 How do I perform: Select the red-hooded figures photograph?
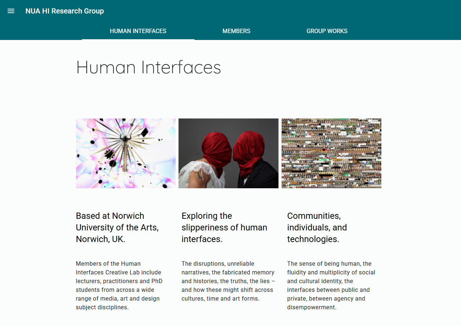click(x=228, y=153)
